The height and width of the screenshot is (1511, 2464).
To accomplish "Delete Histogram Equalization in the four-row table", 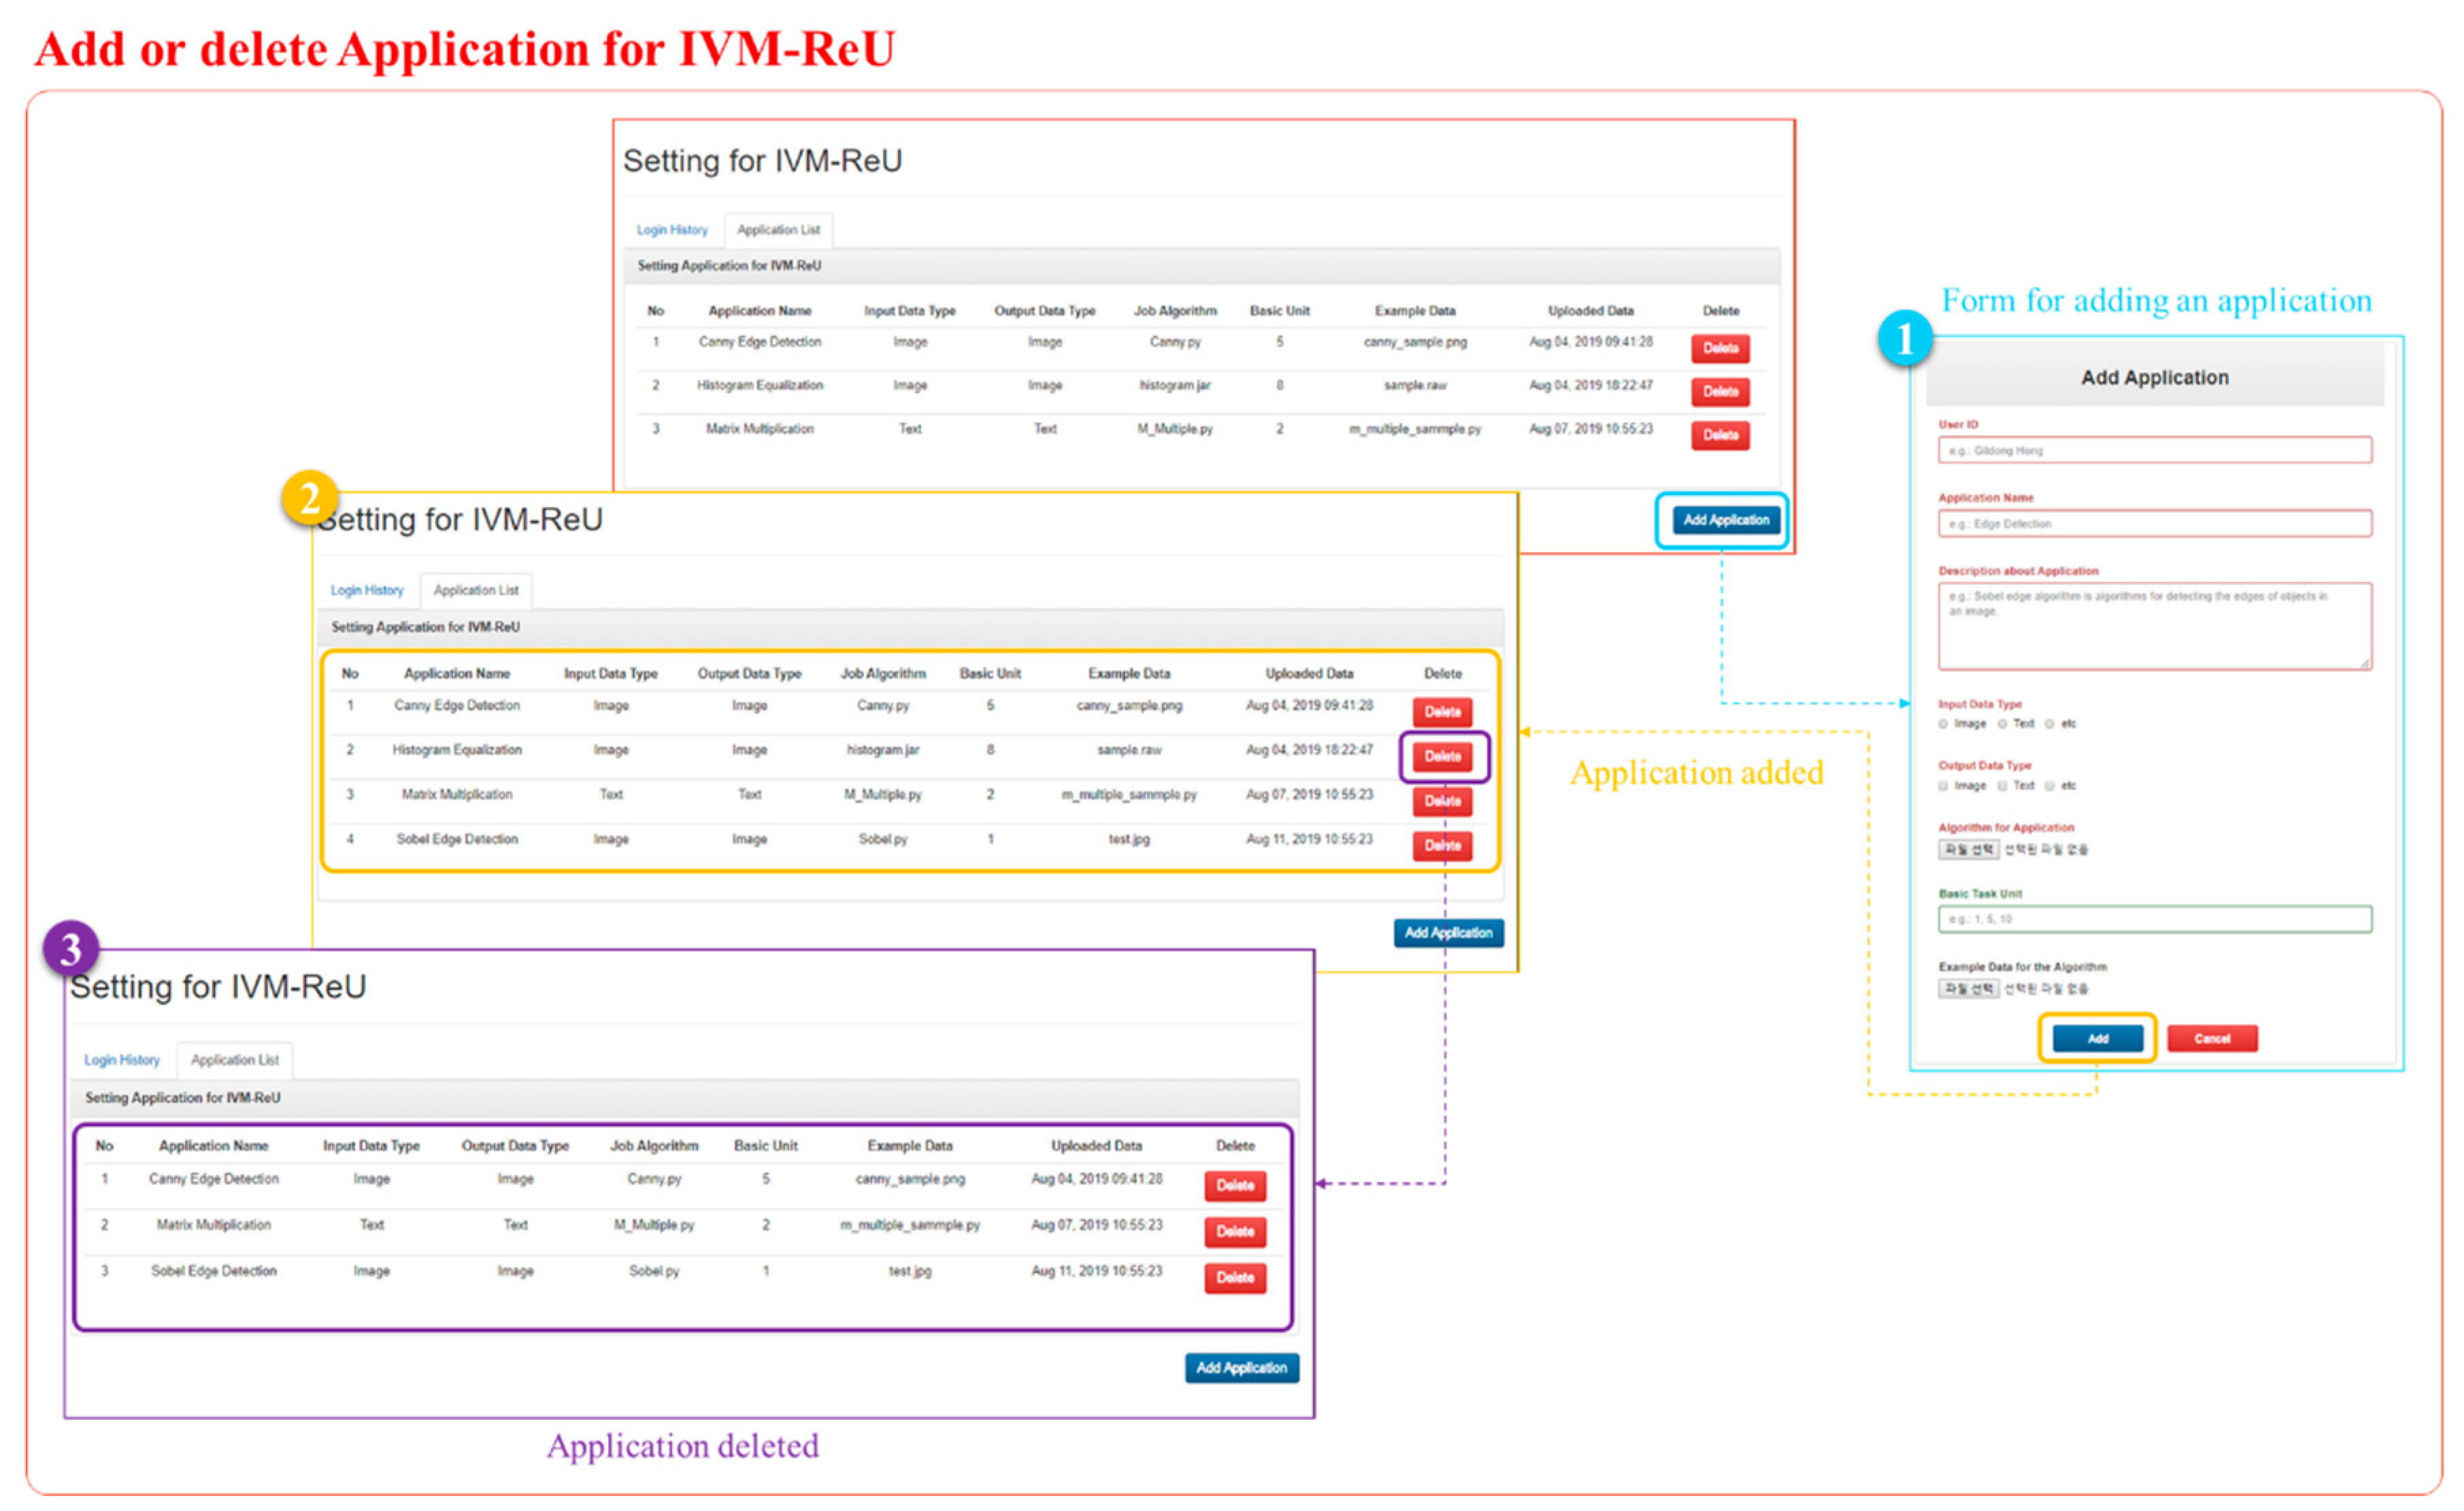I will click(1442, 756).
